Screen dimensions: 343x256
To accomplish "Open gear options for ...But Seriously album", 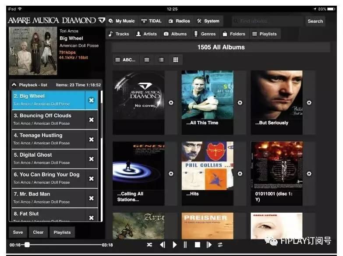I will pos(309,103).
